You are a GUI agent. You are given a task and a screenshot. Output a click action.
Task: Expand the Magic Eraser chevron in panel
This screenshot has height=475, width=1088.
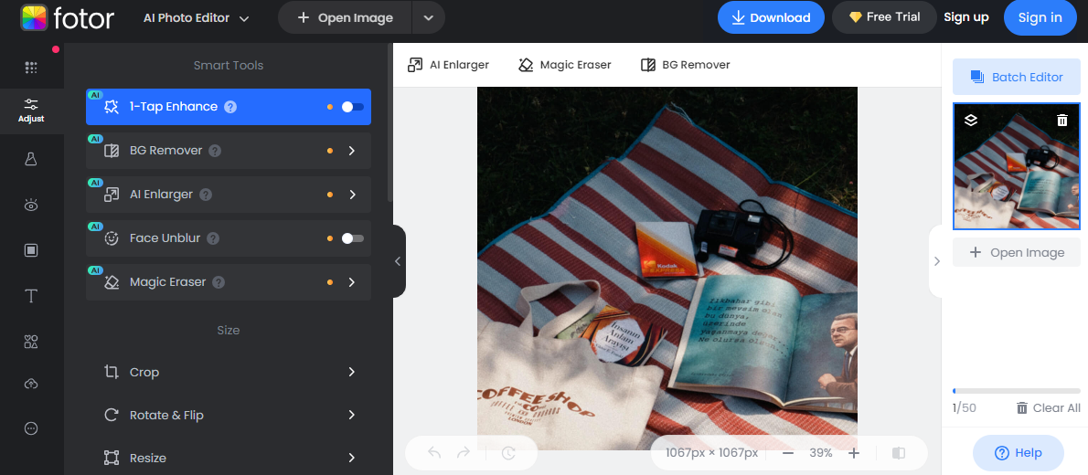(x=352, y=282)
